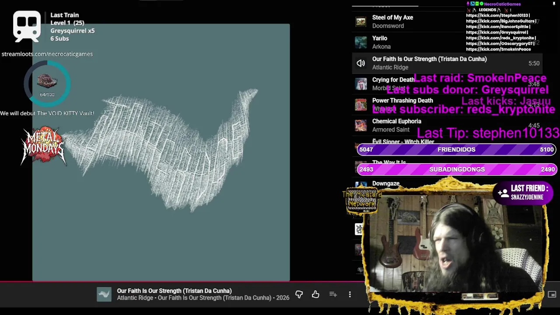The height and width of the screenshot is (315, 560).
Task: Click the SUBADINGDONGS goal progress bar
Action: coord(456,169)
